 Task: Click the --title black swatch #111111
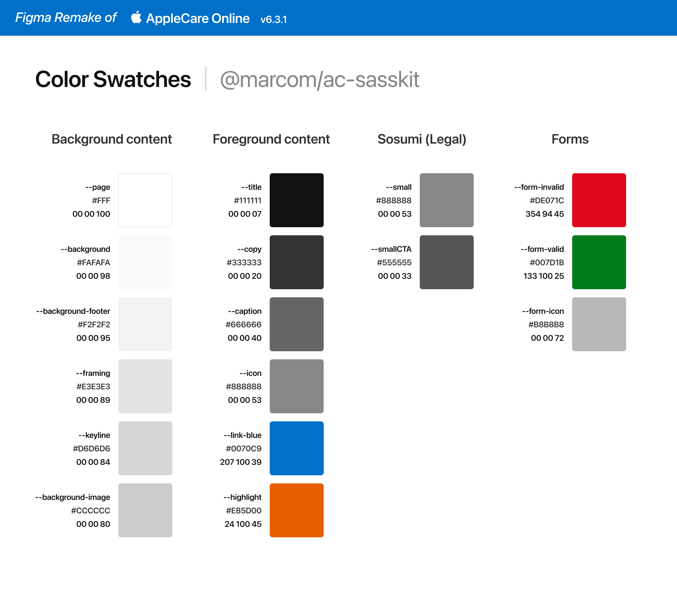296,200
